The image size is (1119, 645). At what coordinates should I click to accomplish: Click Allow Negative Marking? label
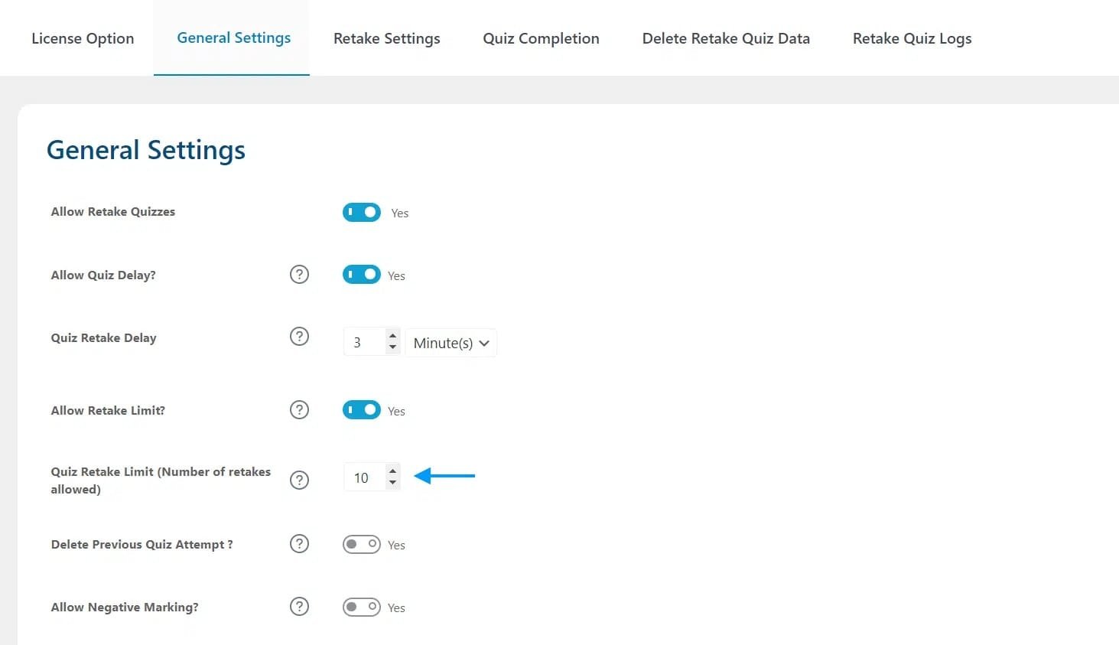[x=125, y=607]
